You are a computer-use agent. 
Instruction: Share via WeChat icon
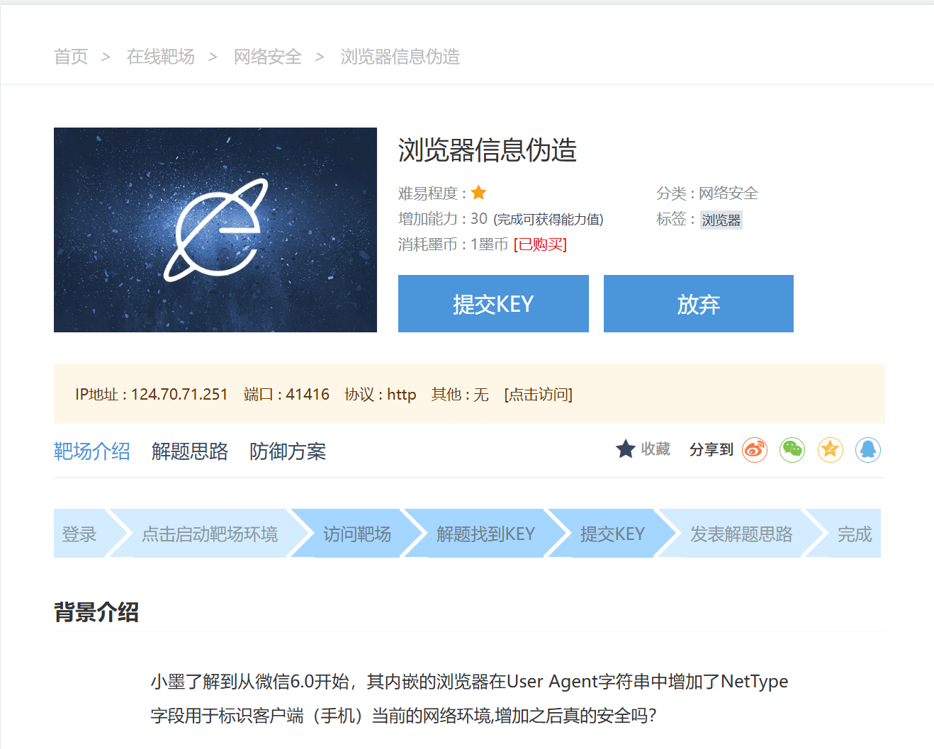coord(792,450)
